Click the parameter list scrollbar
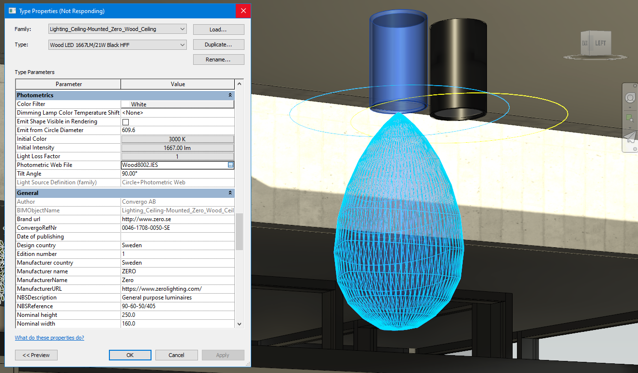 point(239,232)
